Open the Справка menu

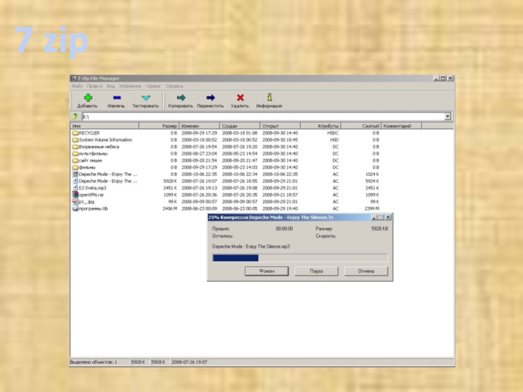[x=174, y=86]
